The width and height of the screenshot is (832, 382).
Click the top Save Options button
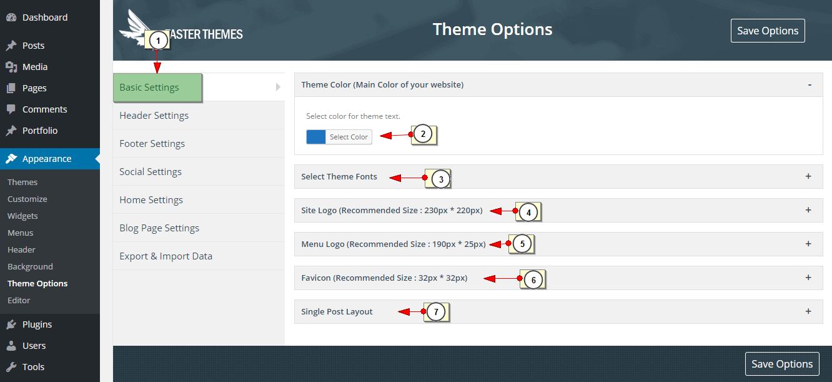coord(768,31)
